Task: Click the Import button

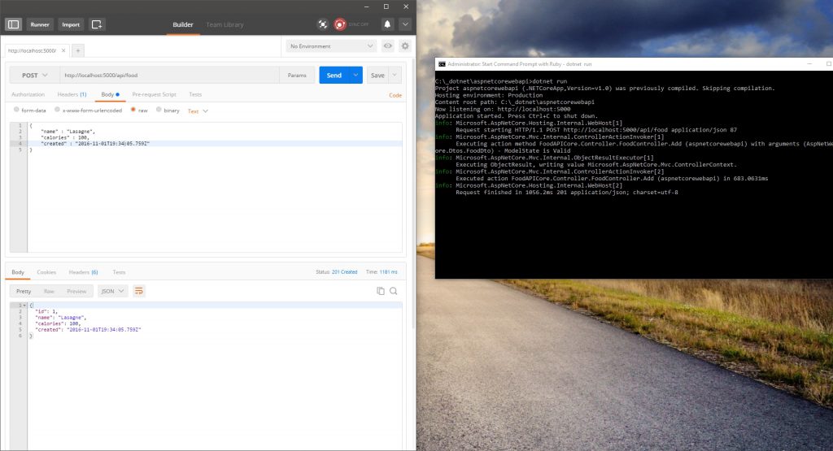Action: tap(71, 24)
